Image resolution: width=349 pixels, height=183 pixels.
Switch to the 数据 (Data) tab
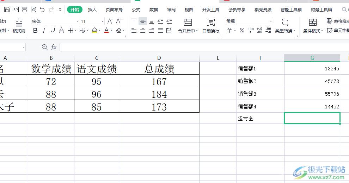(154, 10)
